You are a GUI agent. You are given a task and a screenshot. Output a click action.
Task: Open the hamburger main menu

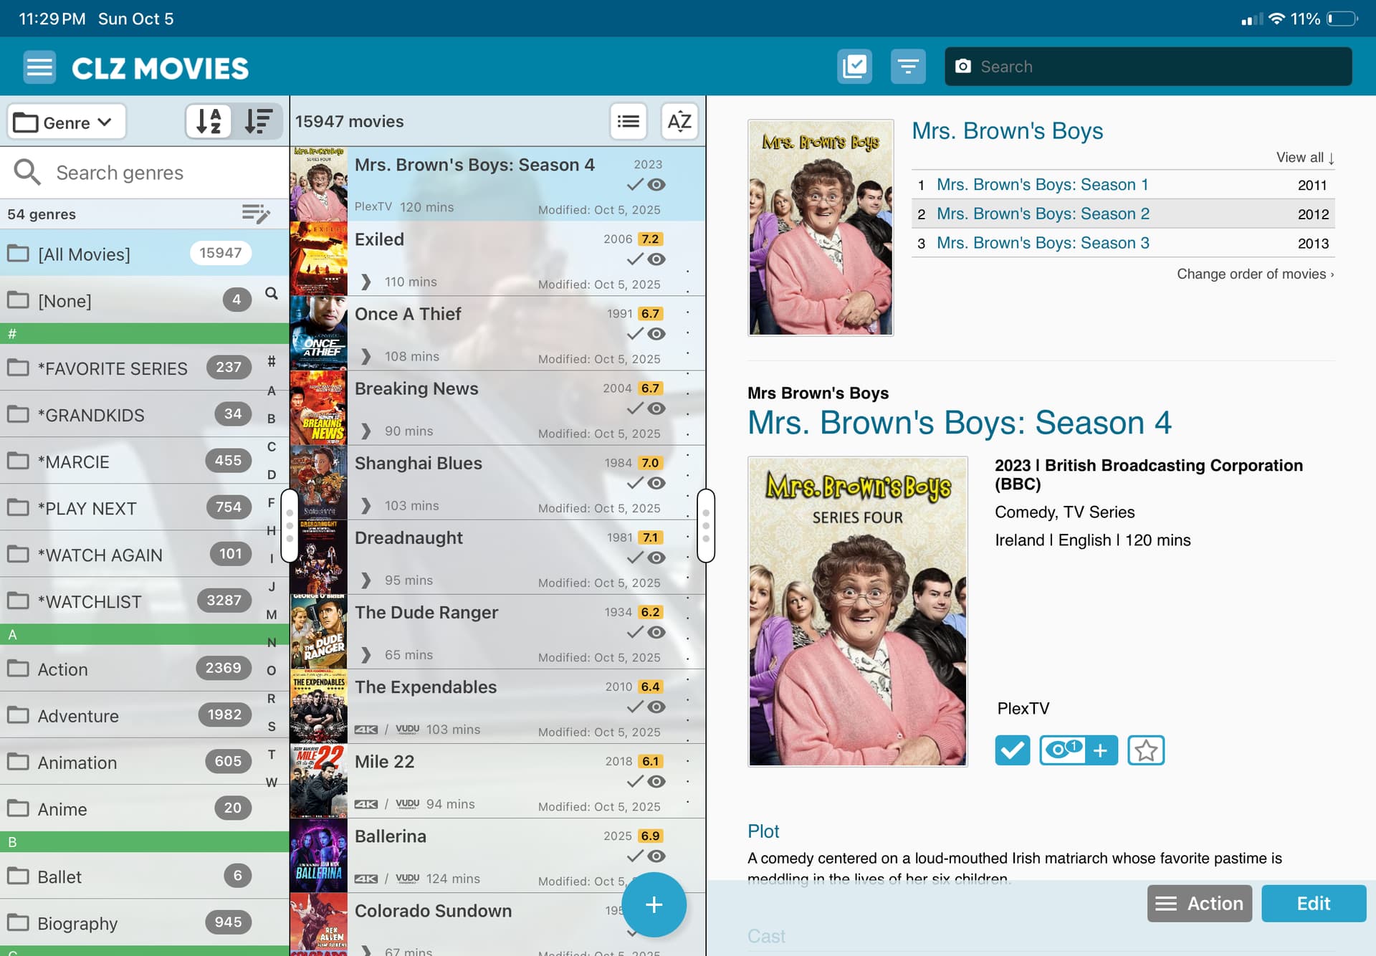pyautogui.click(x=39, y=67)
